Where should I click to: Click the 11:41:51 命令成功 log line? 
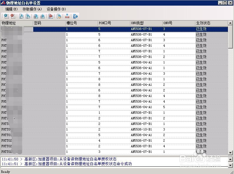(x=67, y=164)
